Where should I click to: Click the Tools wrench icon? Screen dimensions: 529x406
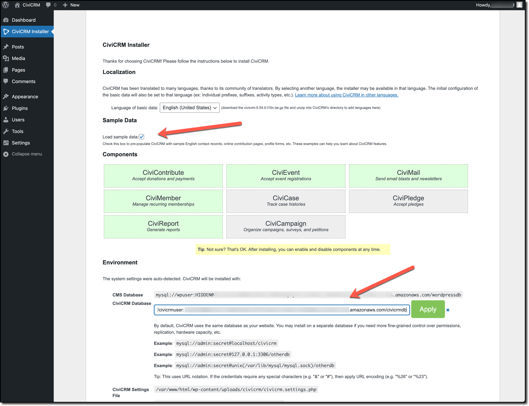[6, 131]
